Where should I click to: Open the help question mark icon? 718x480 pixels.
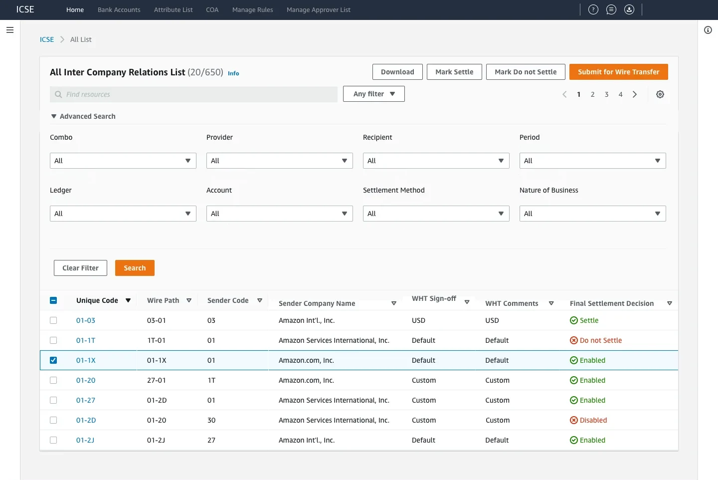point(593,9)
